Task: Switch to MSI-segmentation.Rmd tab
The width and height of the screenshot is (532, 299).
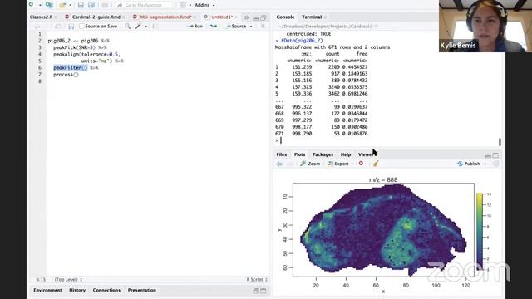Action: pos(165,17)
